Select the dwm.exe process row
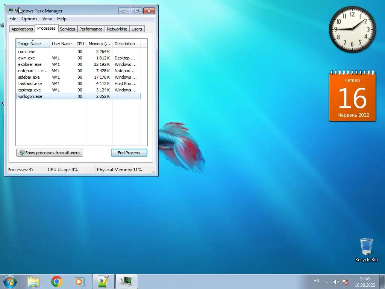Screen dimensions: 385x289 tap(78, 58)
